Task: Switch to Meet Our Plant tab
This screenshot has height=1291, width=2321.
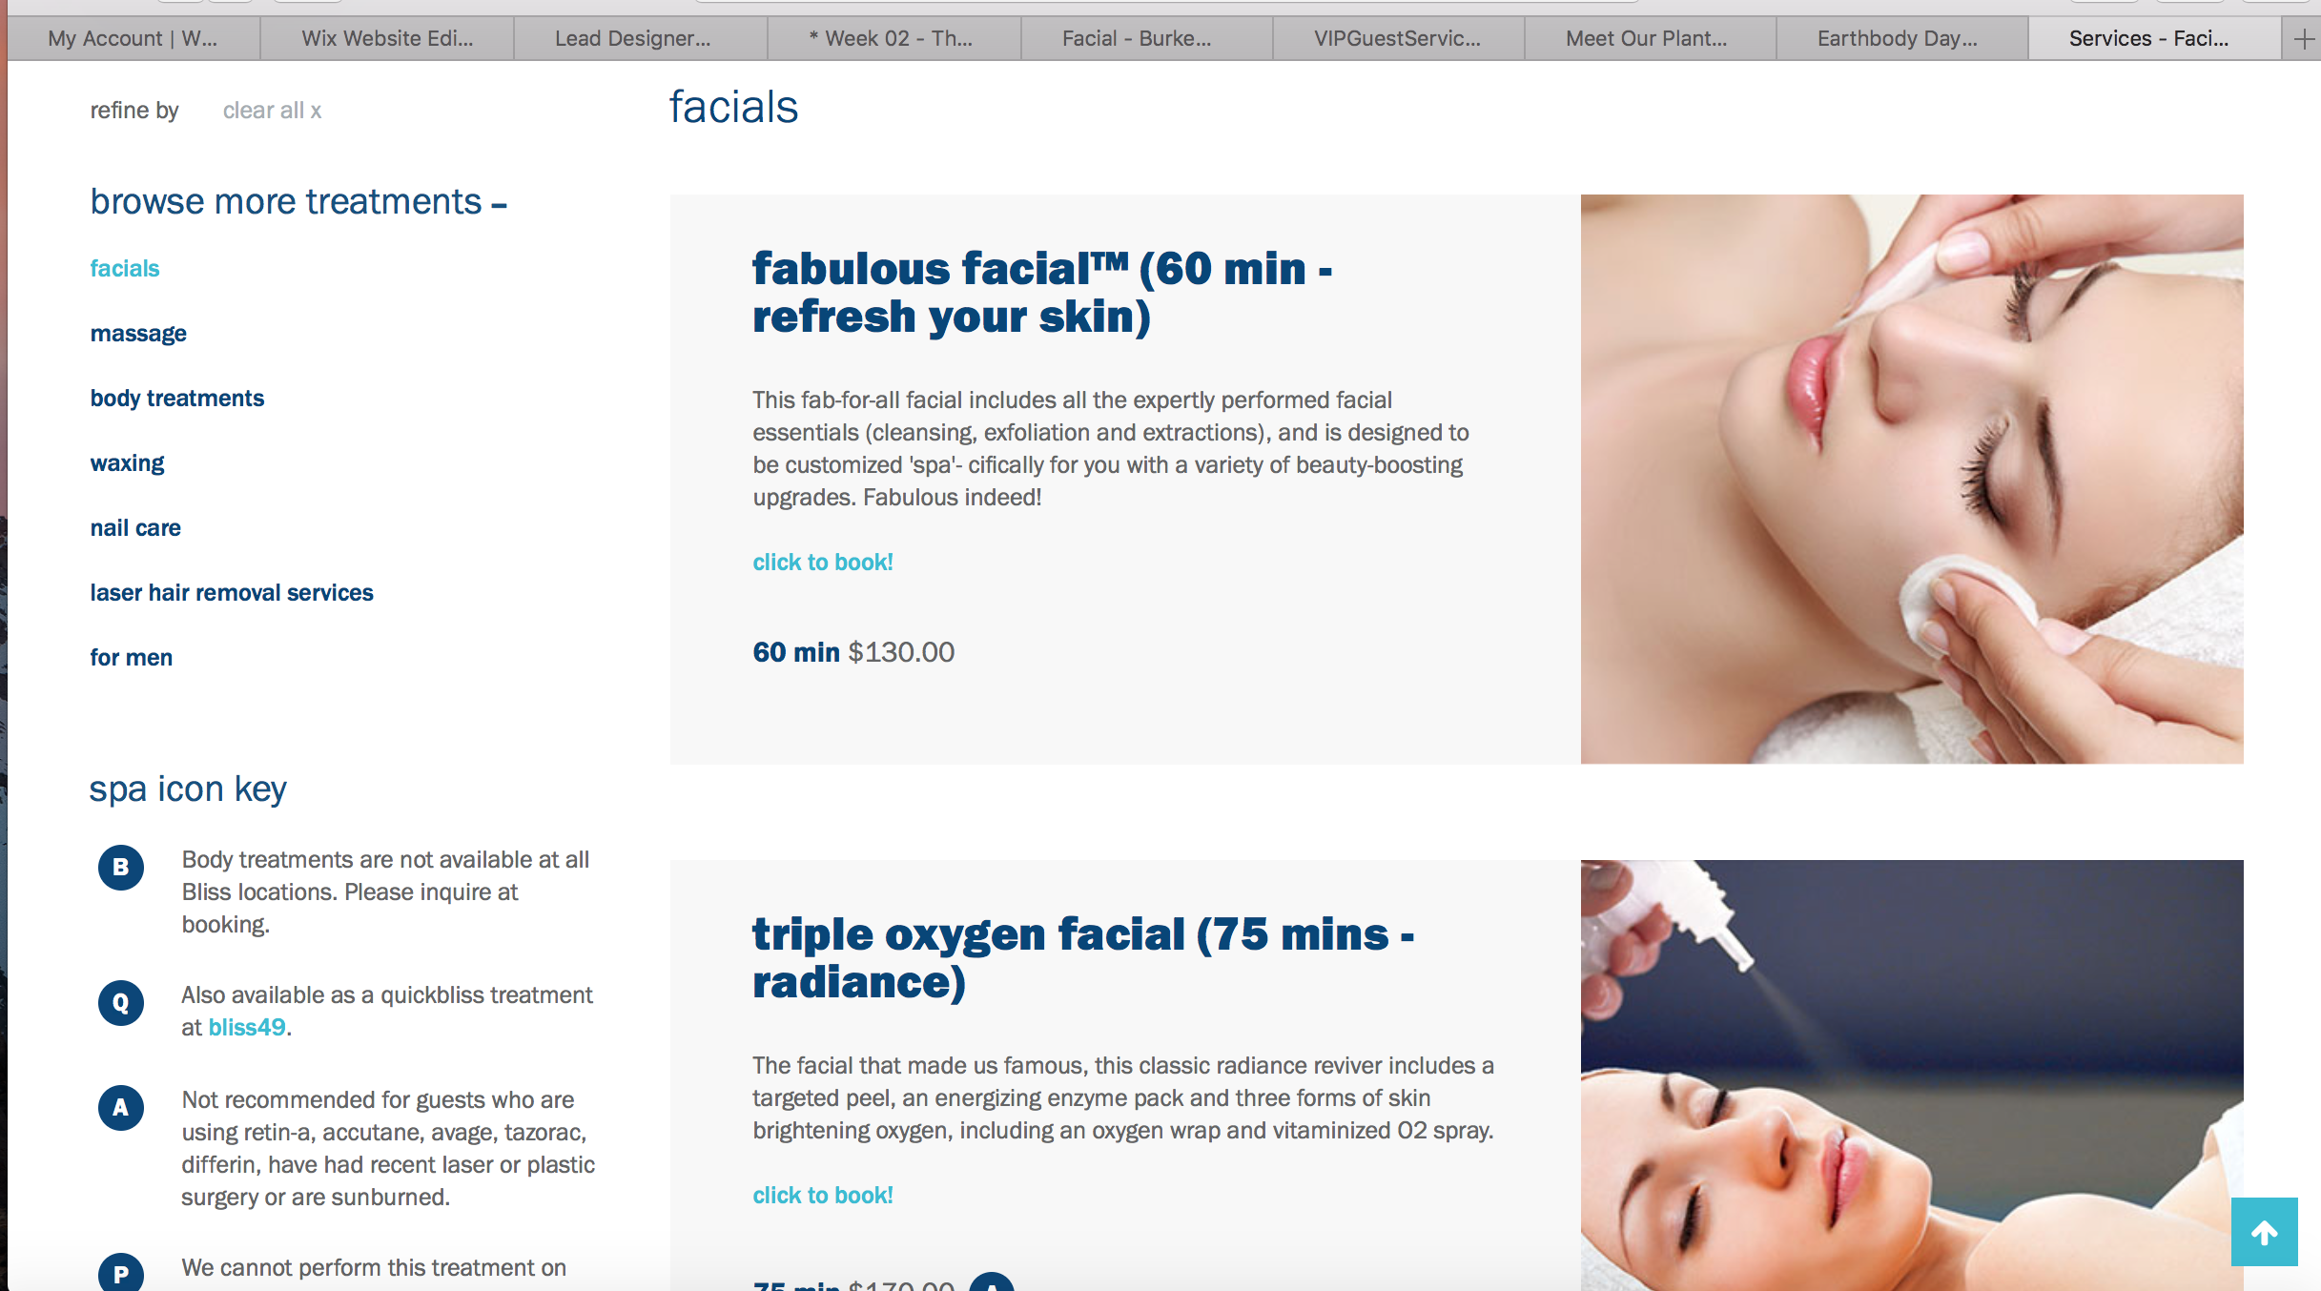Action: (1650, 39)
